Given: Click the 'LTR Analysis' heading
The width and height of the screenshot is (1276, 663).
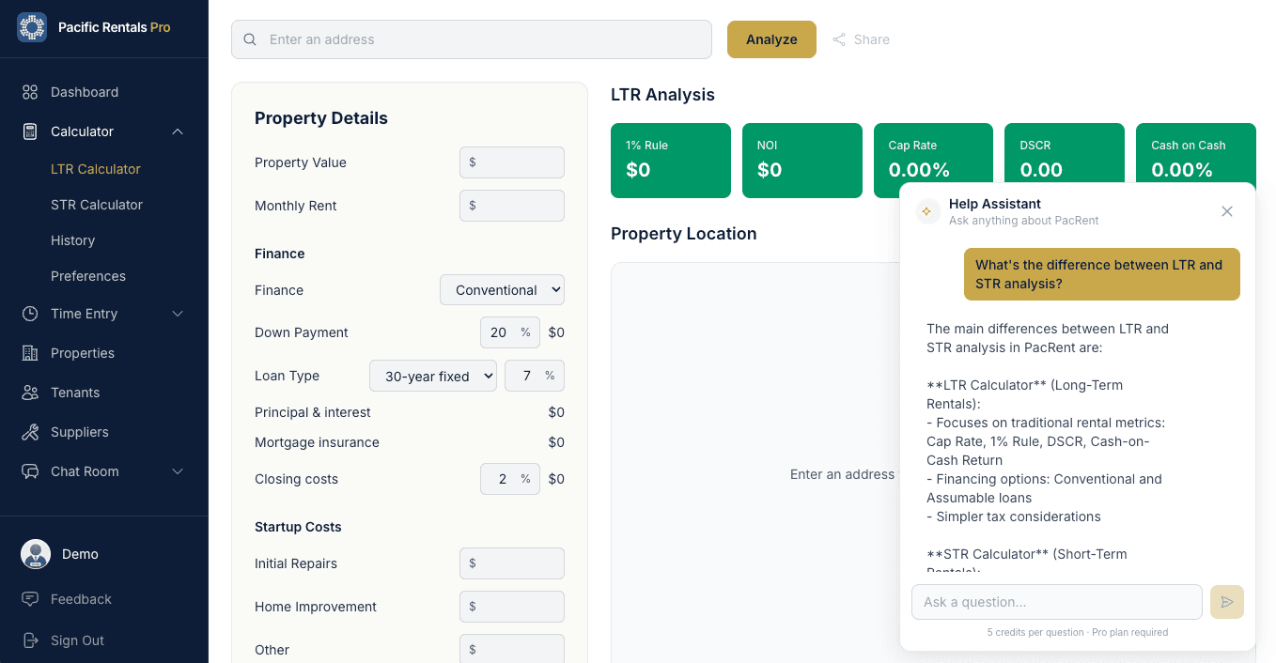Looking at the screenshot, I should coord(662,95).
